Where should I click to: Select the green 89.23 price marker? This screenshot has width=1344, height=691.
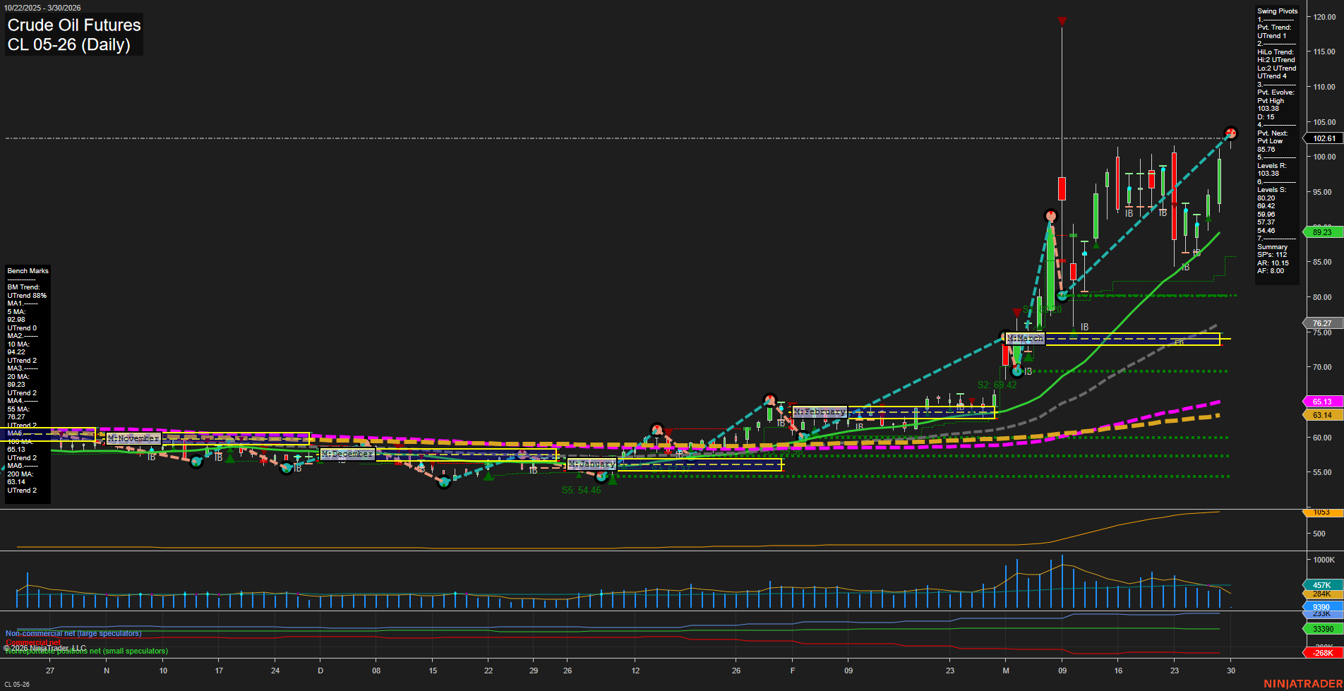coord(1321,232)
